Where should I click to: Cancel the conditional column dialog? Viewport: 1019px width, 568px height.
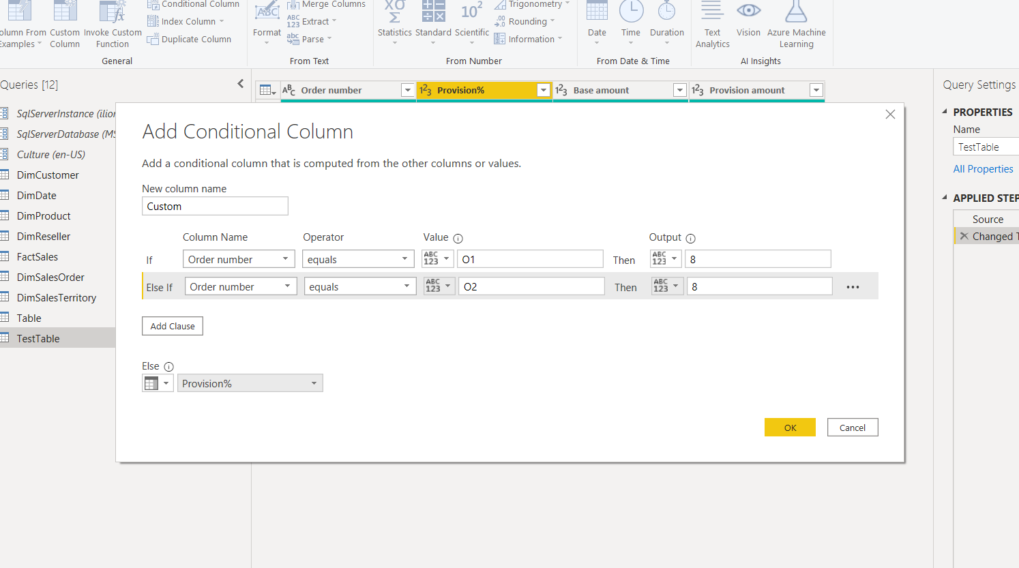click(x=853, y=428)
